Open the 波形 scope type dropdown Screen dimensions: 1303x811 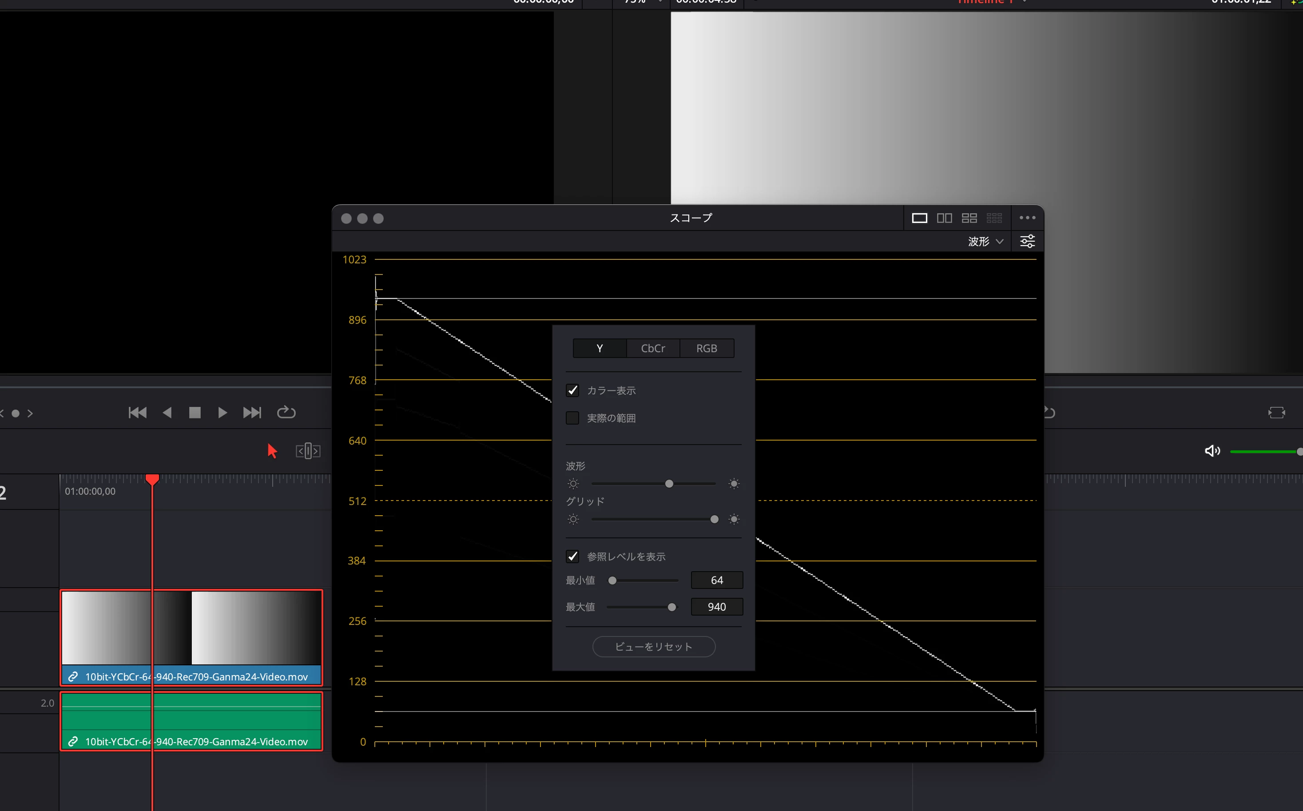pos(985,241)
